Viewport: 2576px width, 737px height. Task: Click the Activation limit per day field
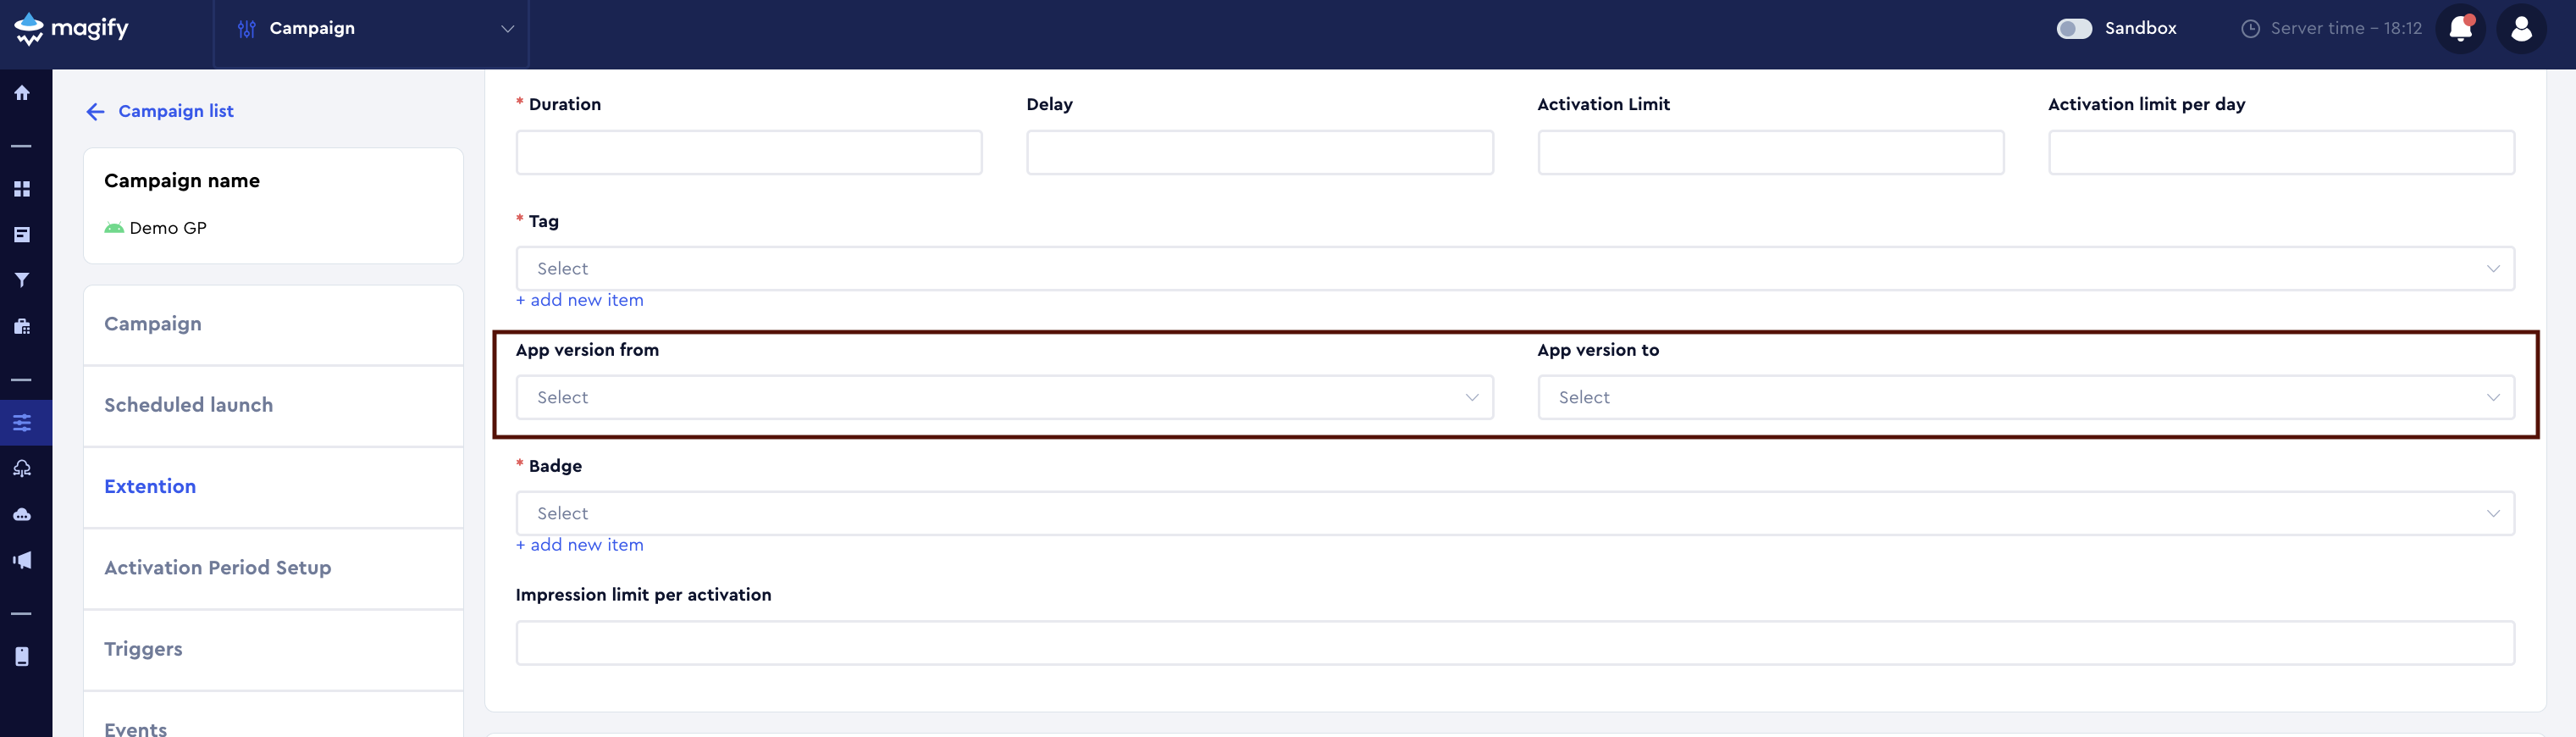2281,152
